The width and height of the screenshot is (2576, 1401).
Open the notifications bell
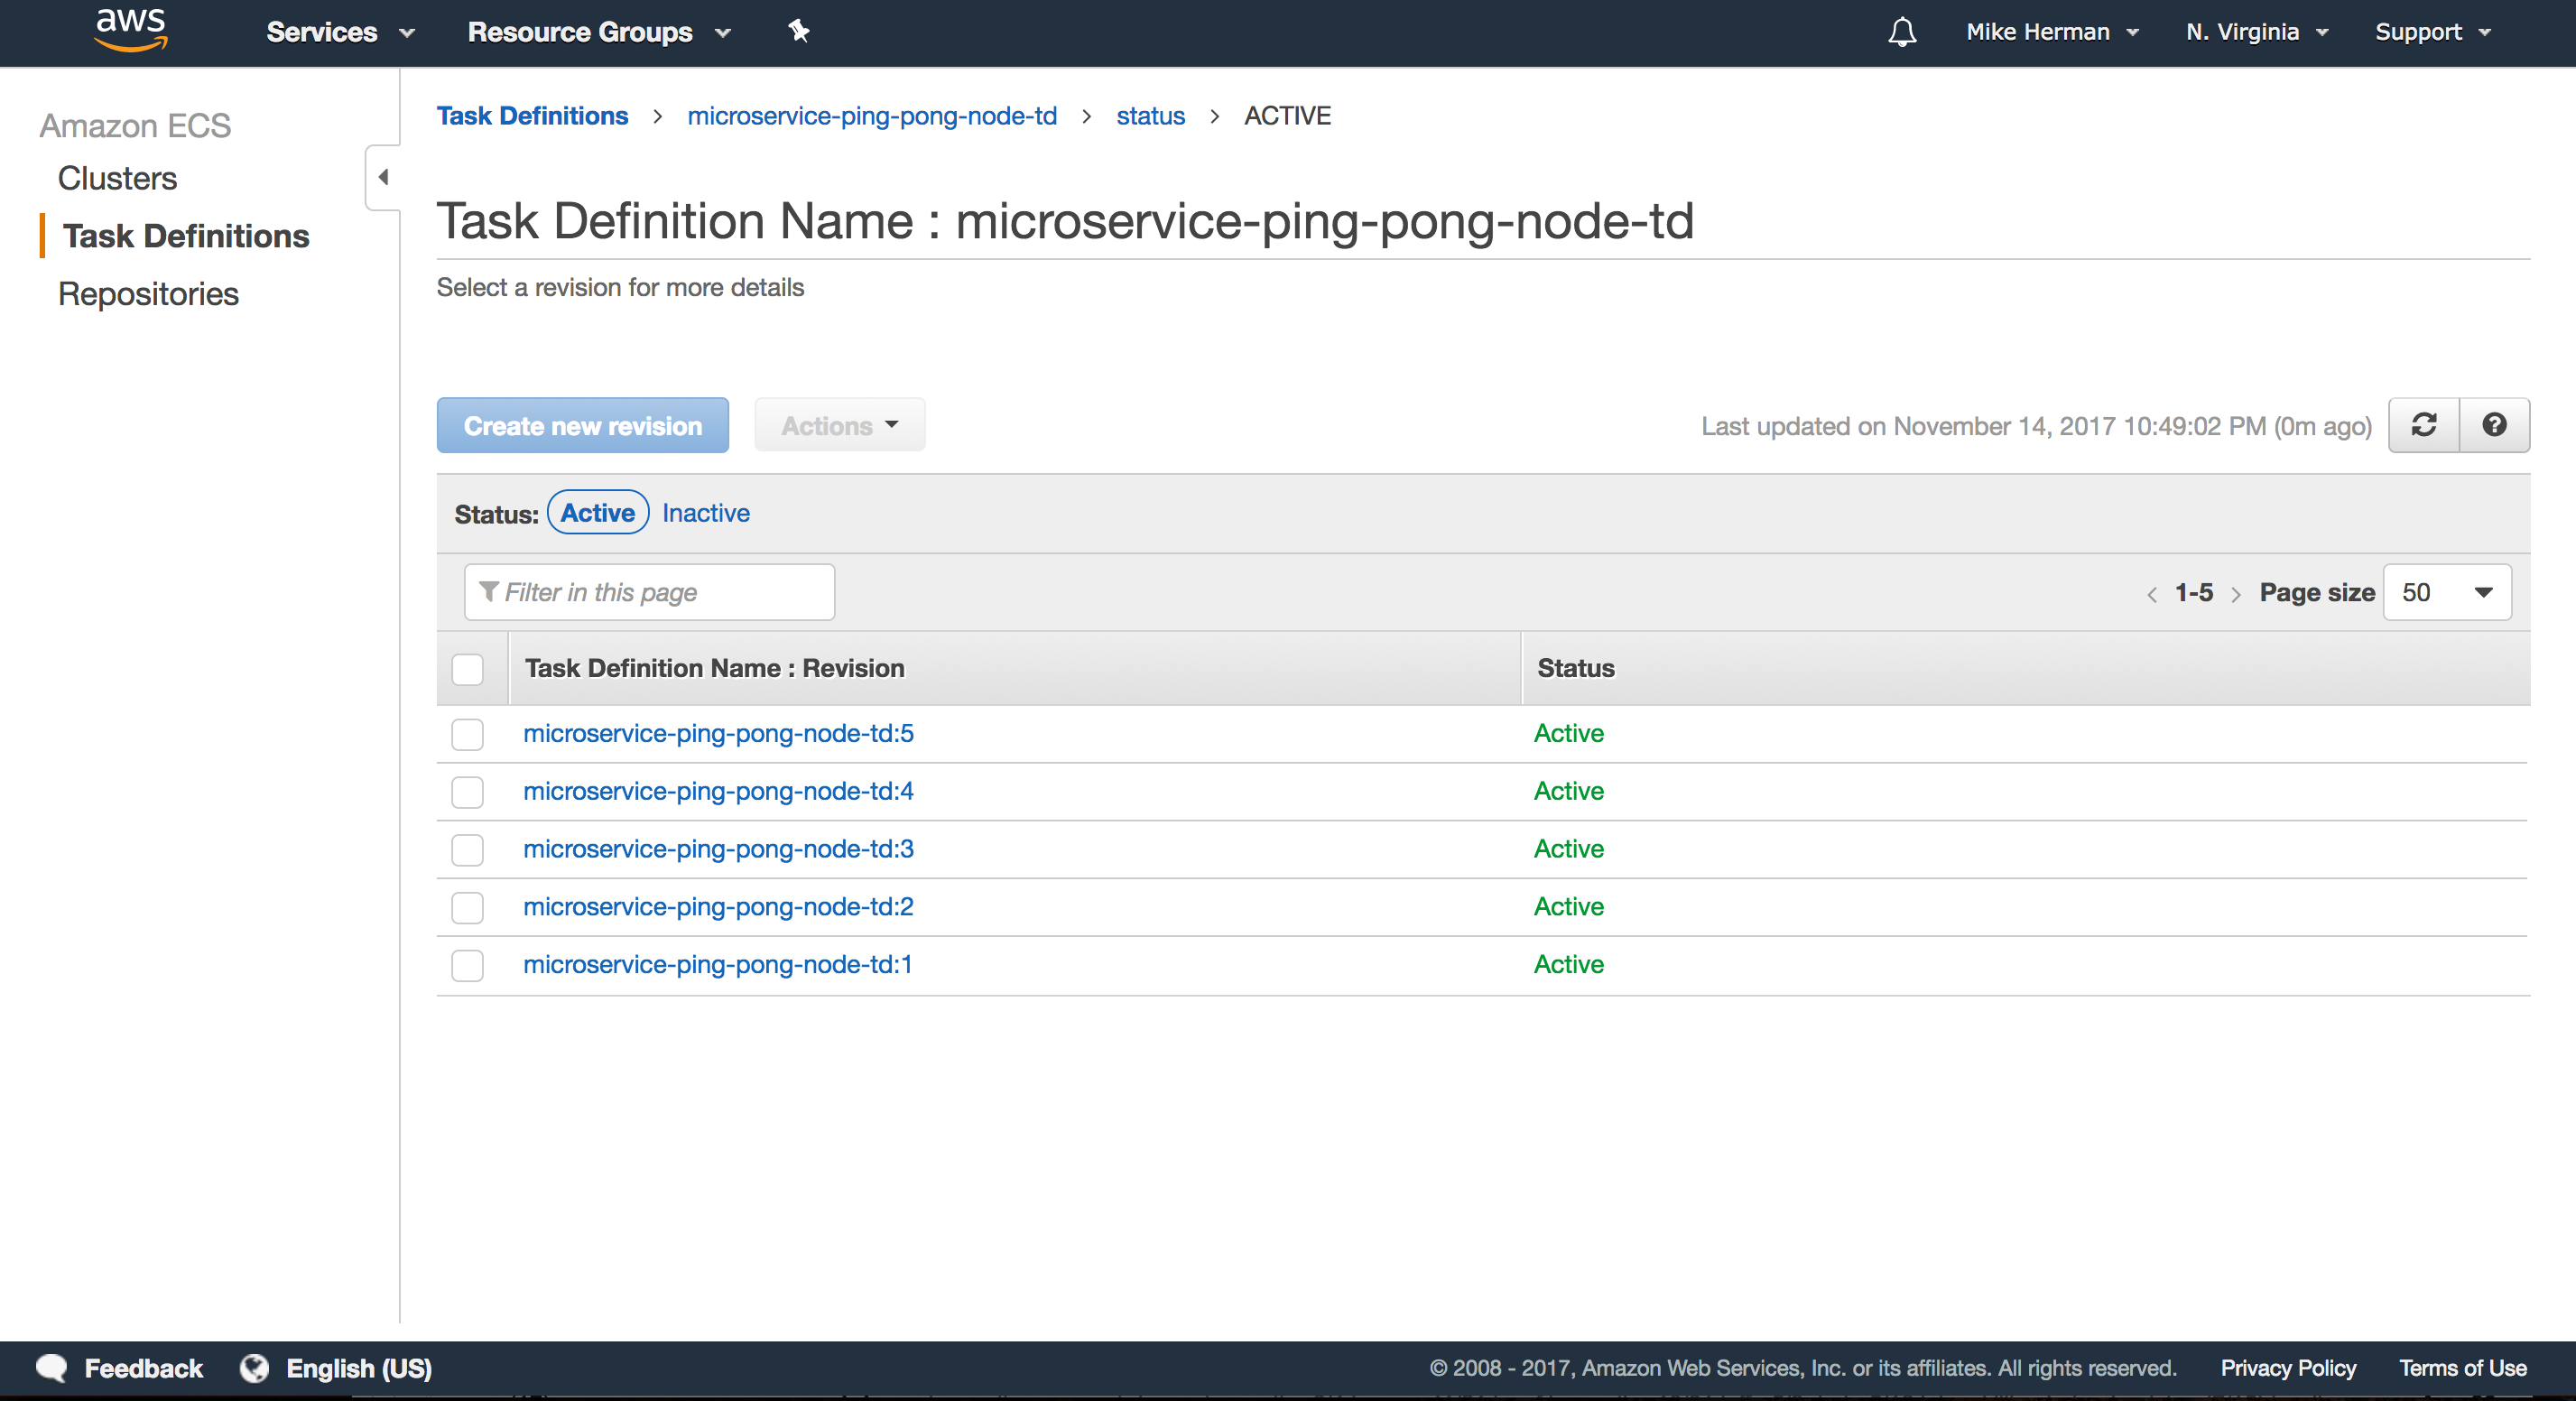[x=1901, y=32]
